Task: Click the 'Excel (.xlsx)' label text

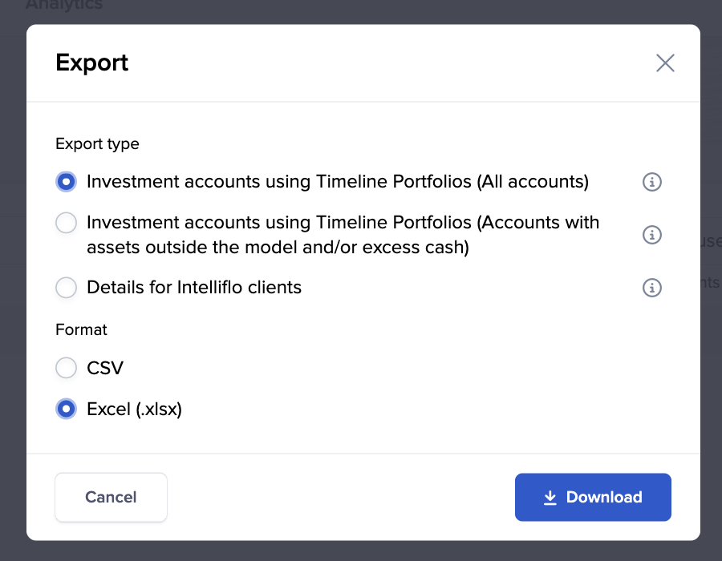Action: pos(135,410)
